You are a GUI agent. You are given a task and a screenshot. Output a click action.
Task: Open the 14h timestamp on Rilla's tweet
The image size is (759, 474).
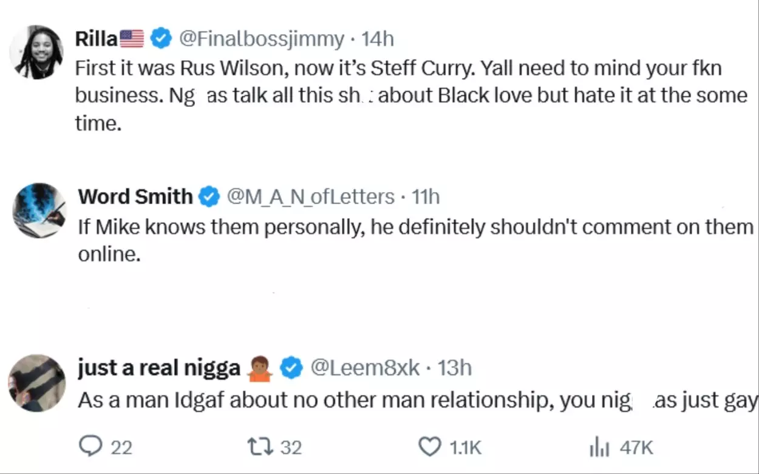click(378, 38)
